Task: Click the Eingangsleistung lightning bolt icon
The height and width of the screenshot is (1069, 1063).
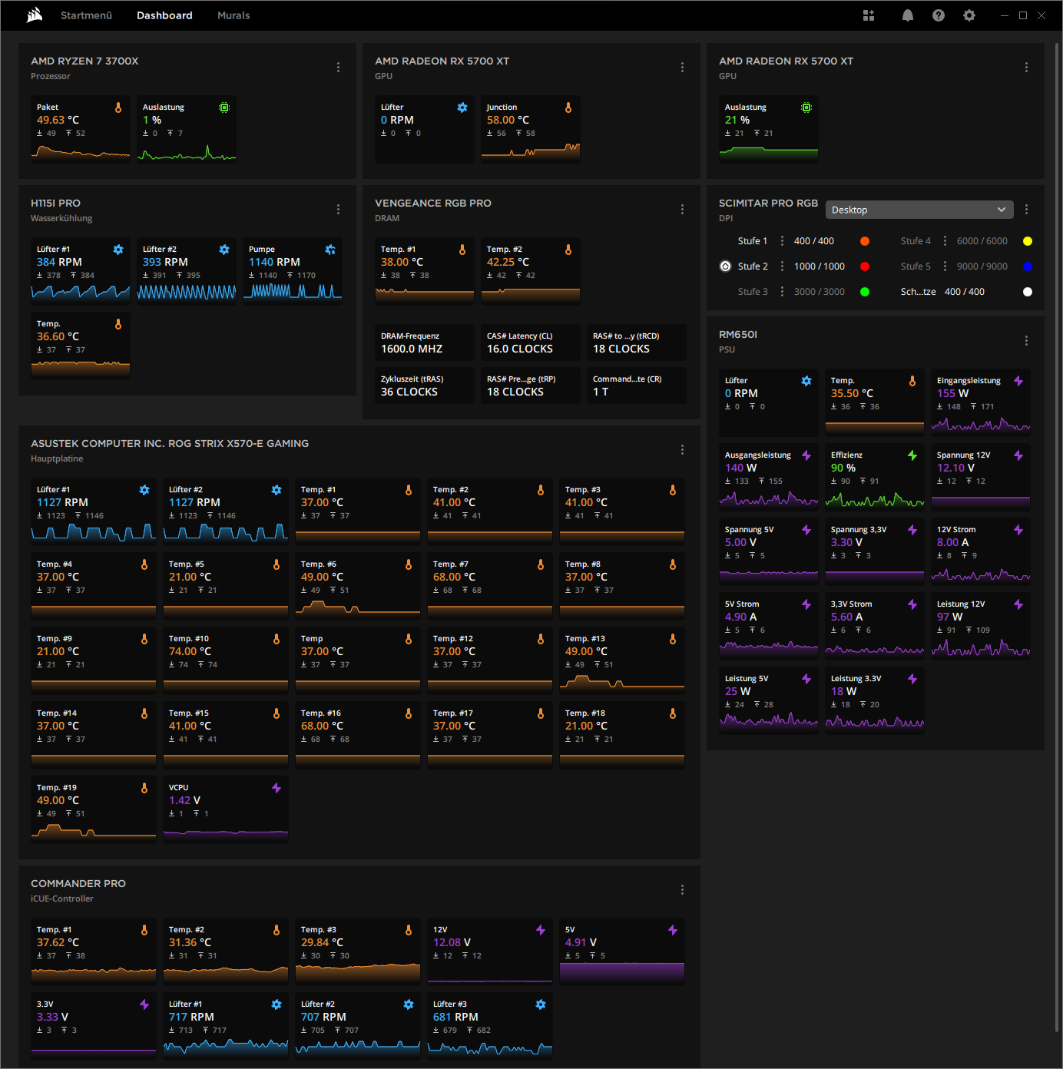Action: pyautogui.click(x=1018, y=382)
